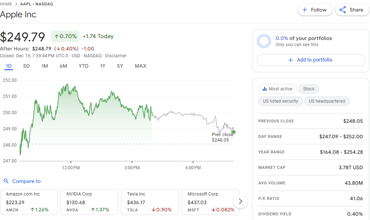Image resolution: width=370 pixels, height=220 pixels.
Task: Open the HOME breadcrumb link
Action: pos(6,4)
